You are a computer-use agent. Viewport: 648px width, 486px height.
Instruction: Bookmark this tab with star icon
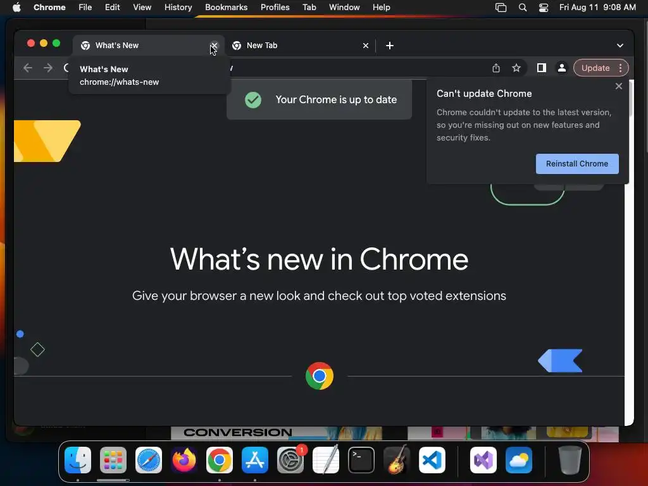[516, 68]
